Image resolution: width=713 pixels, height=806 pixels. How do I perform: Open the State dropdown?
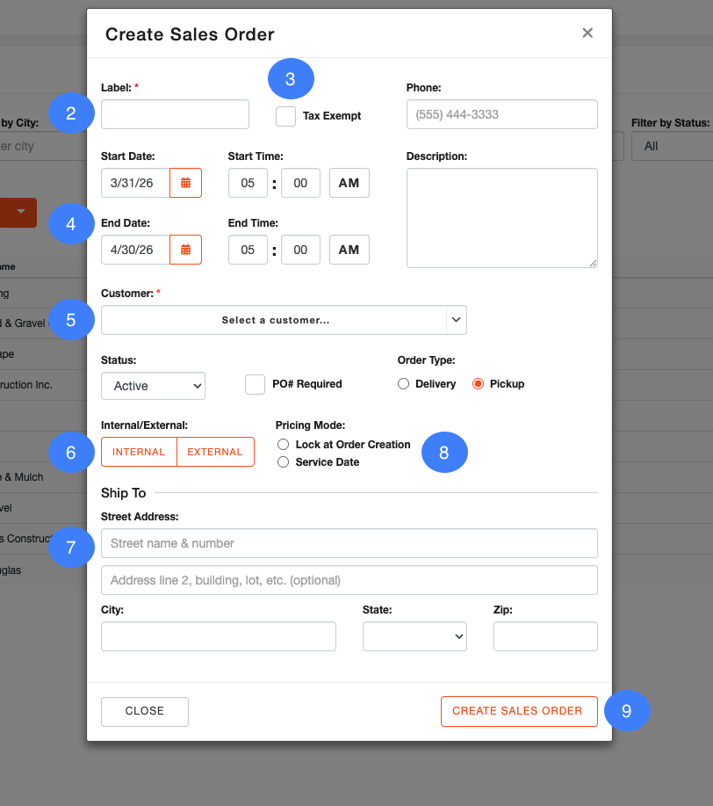coord(414,636)
